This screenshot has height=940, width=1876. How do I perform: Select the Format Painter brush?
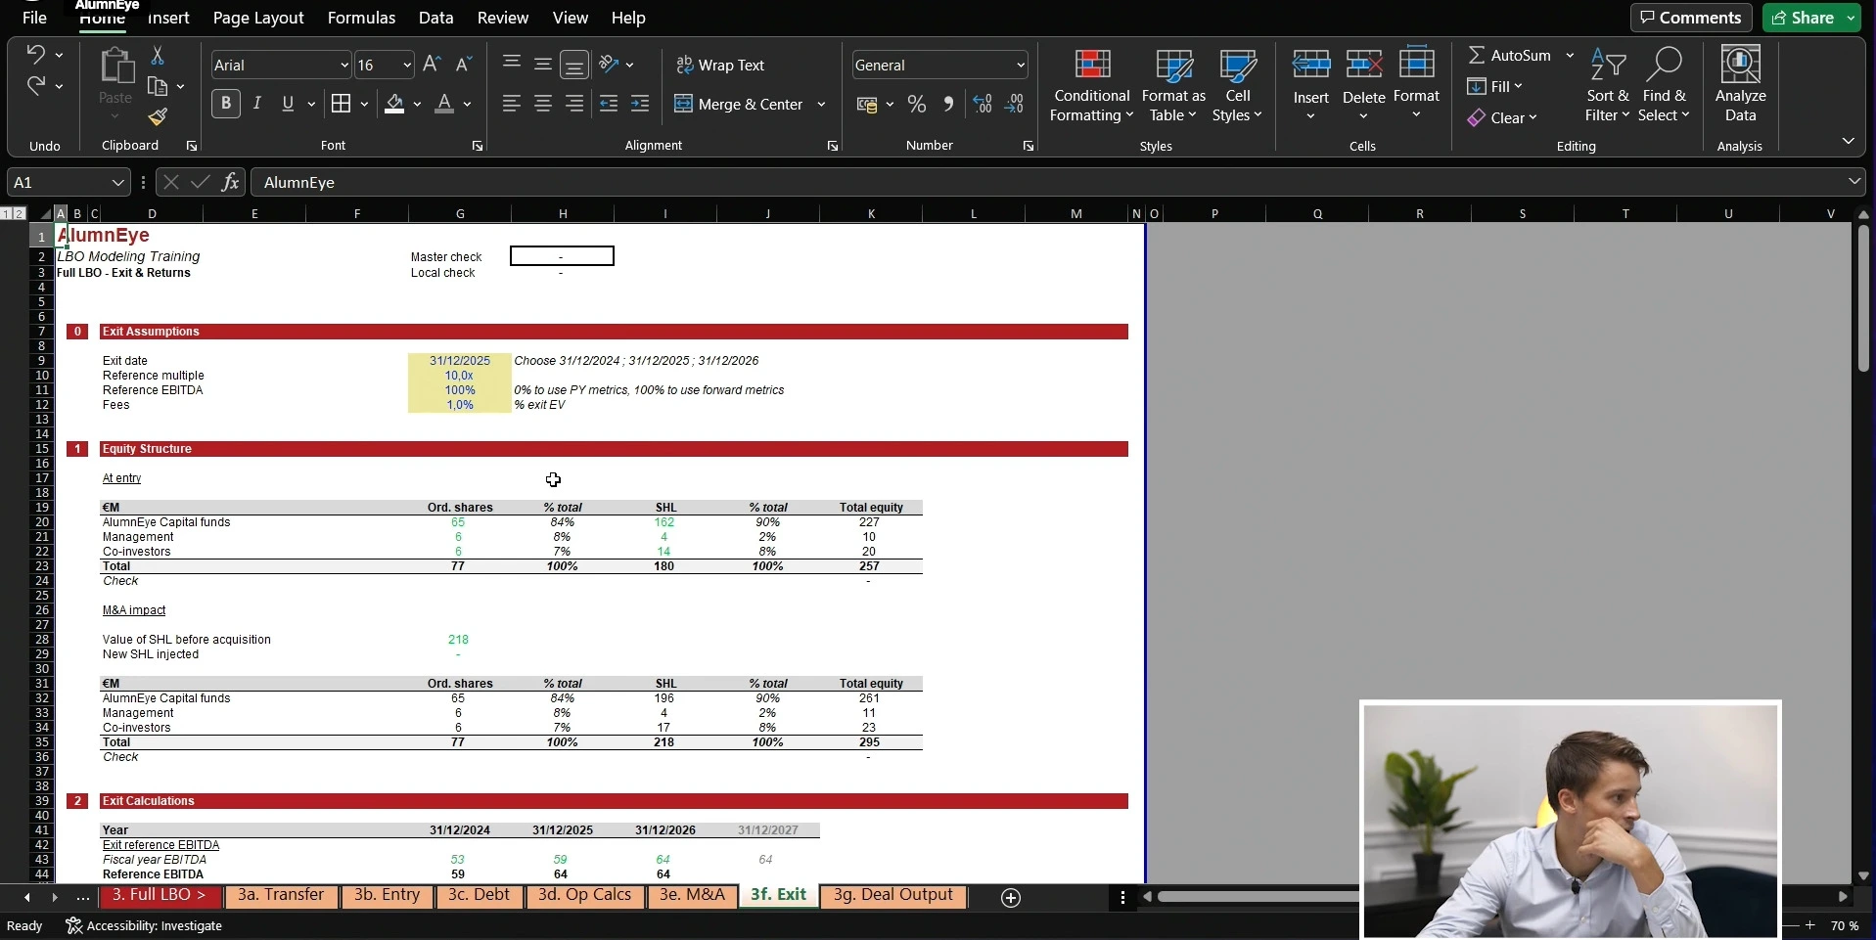(158, 116)
